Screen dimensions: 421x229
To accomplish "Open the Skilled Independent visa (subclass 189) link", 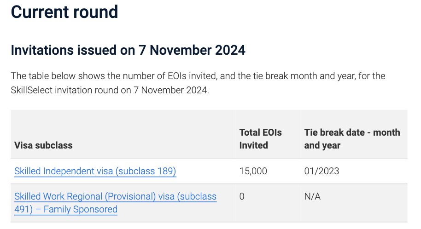I will [95, 172].
